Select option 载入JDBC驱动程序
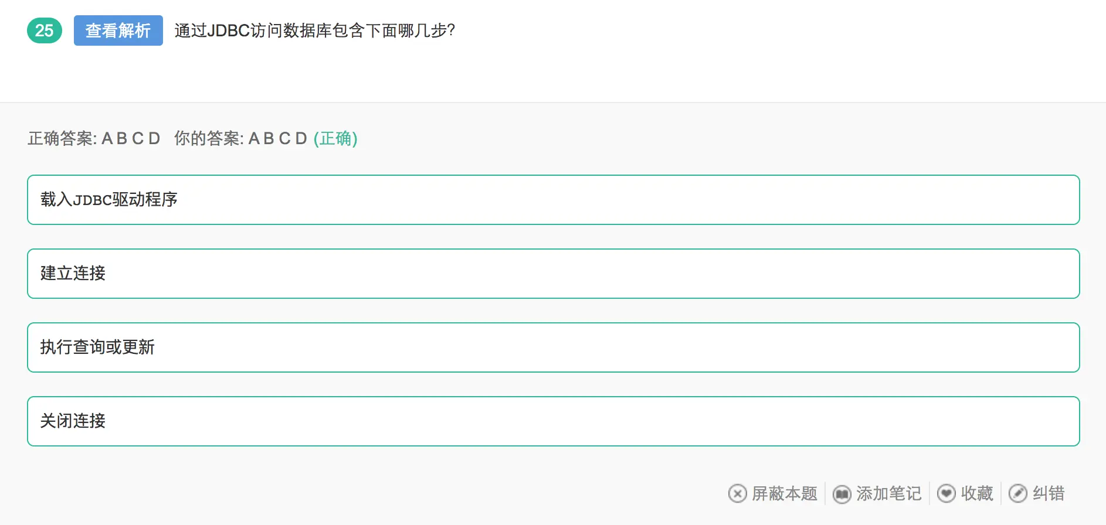Viewport: 1106px width, 525px height. 553,200
